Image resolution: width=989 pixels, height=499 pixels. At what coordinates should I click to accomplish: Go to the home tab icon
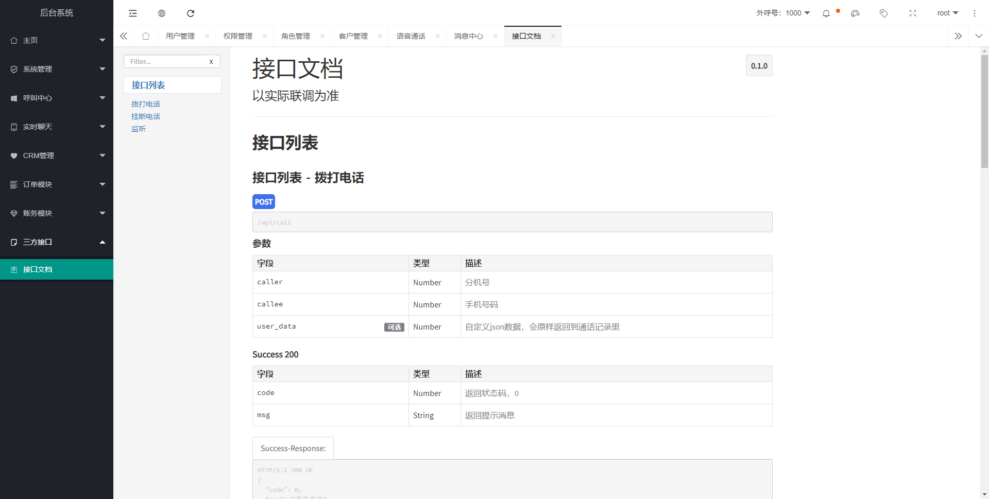coord(146,36)
